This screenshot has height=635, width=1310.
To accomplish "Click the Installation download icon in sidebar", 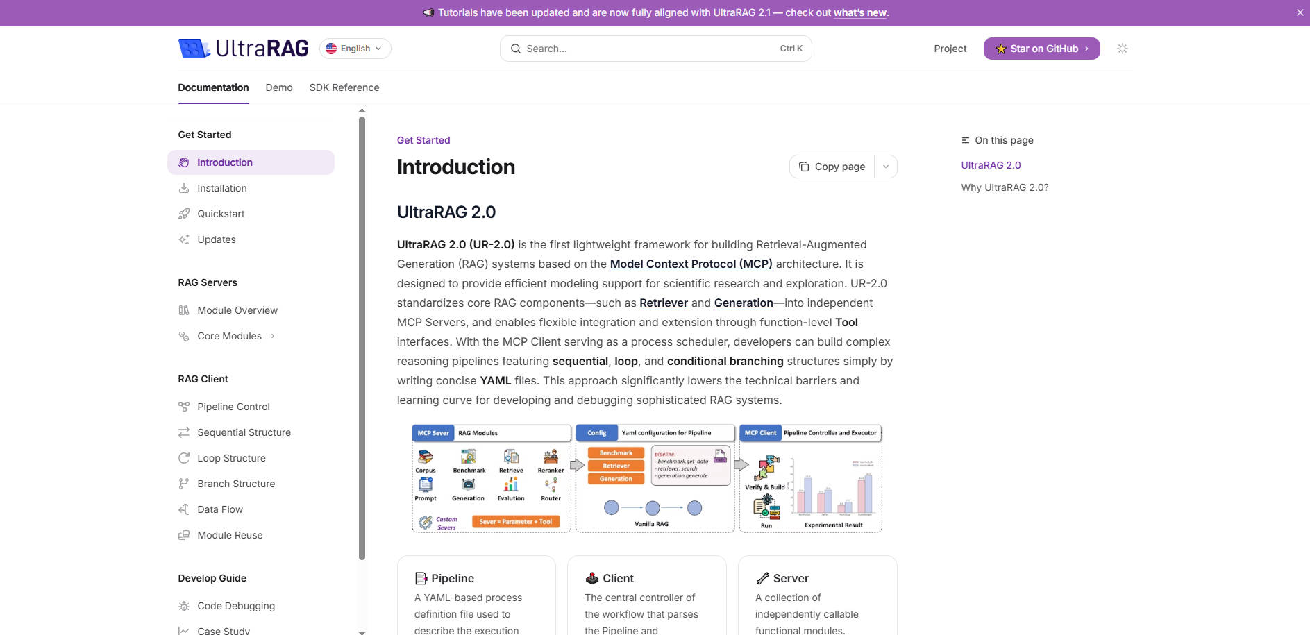I will [x=184, y=188].
